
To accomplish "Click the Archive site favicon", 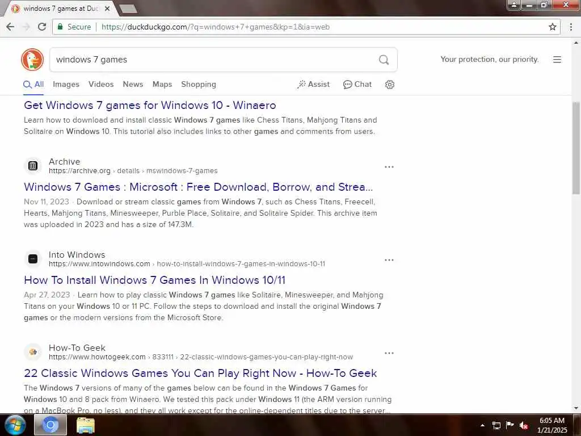I will [x=32, y=166].
